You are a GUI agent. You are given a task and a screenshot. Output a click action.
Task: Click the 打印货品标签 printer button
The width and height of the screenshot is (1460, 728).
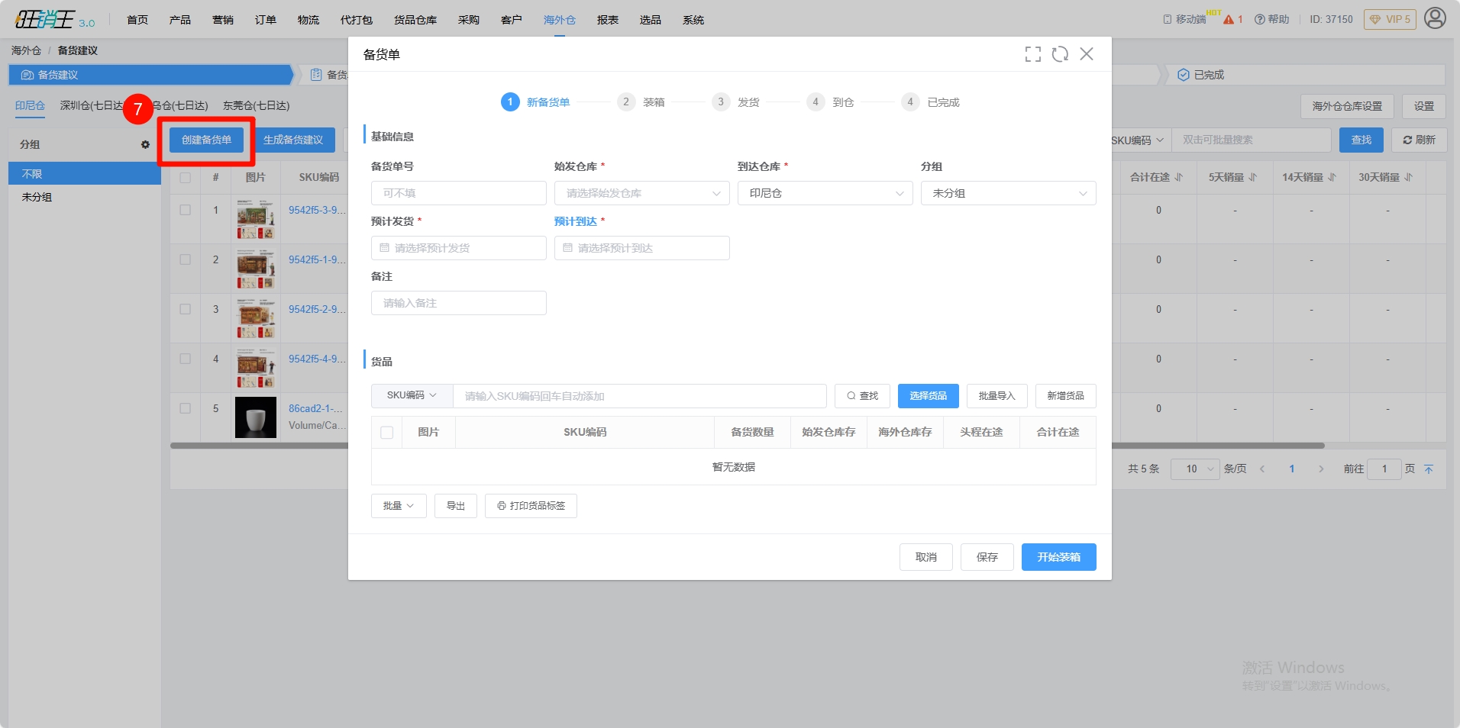[x=531, y=506]
